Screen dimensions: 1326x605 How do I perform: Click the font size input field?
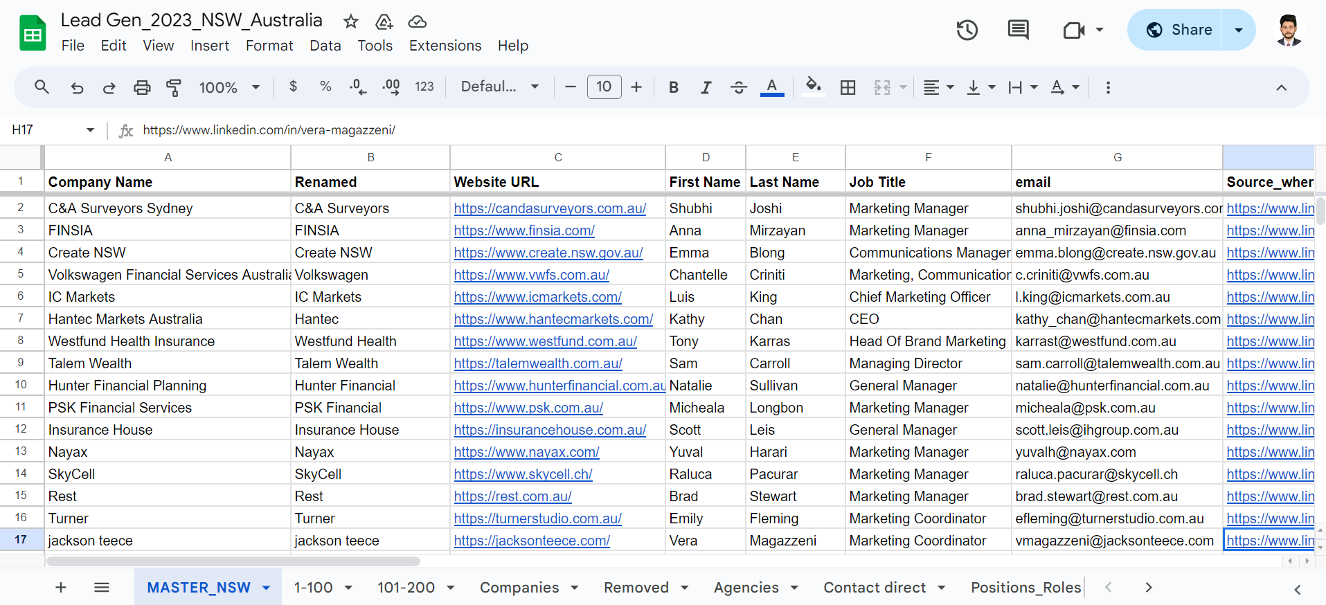pyautogui.click(x=604, y=87)
